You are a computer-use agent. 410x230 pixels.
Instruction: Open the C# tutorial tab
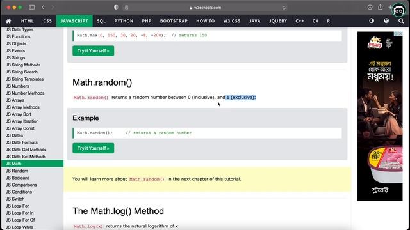tap(315, 21)
